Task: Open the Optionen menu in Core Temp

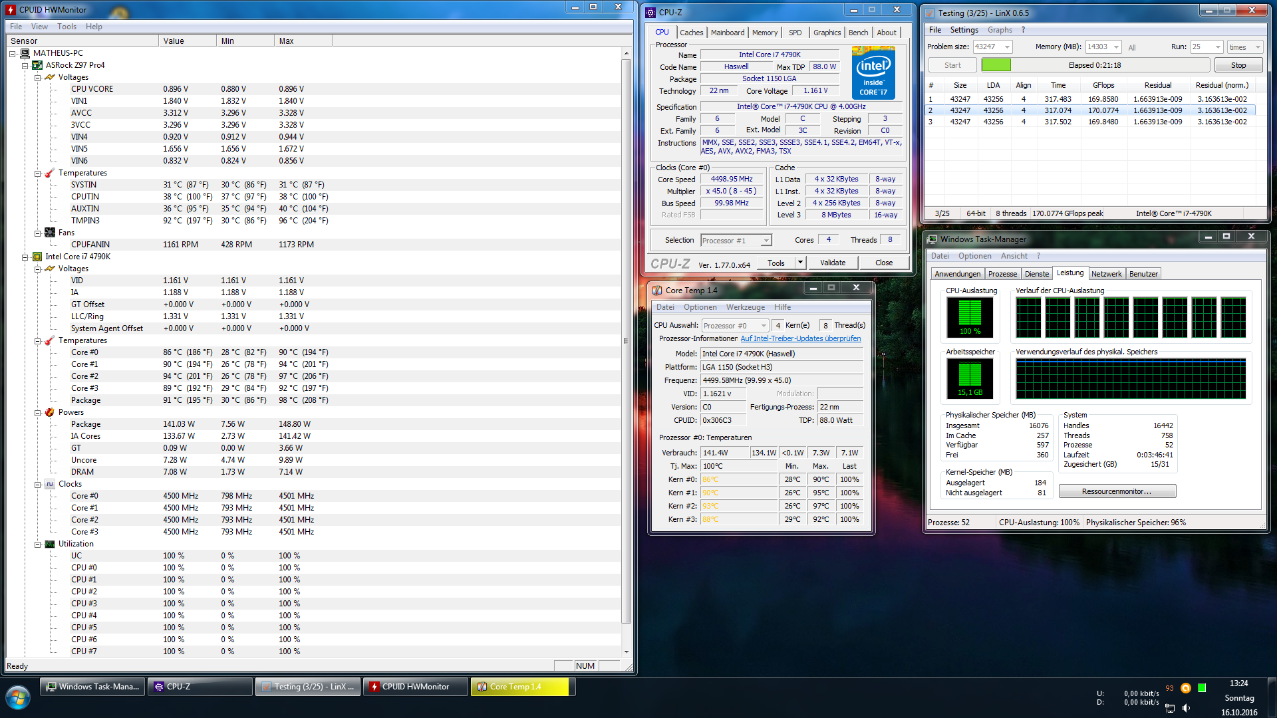Action: tap(700, 307)
